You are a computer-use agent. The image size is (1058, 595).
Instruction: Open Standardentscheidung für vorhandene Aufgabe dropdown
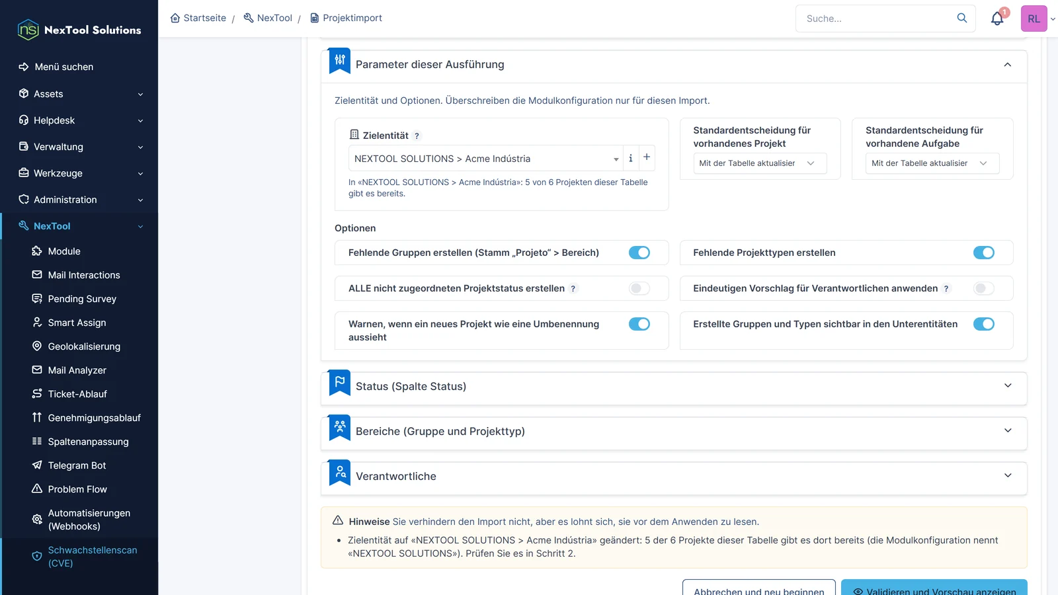[x=932, y=163]
